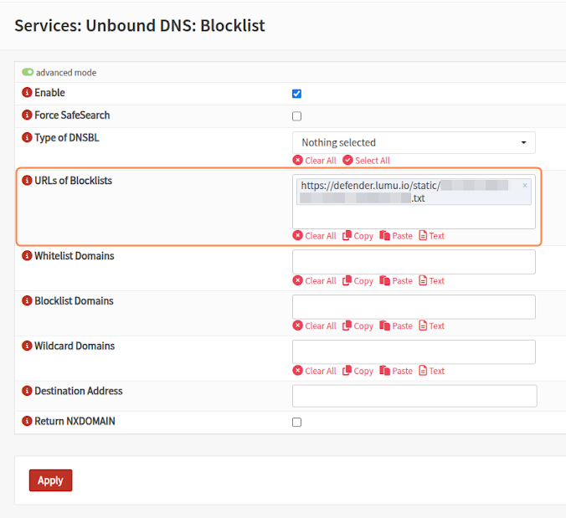This screenshot has width=566, height=518.
Task: Click Select All under Type of DNSBL
Action: tap(366, 161)
